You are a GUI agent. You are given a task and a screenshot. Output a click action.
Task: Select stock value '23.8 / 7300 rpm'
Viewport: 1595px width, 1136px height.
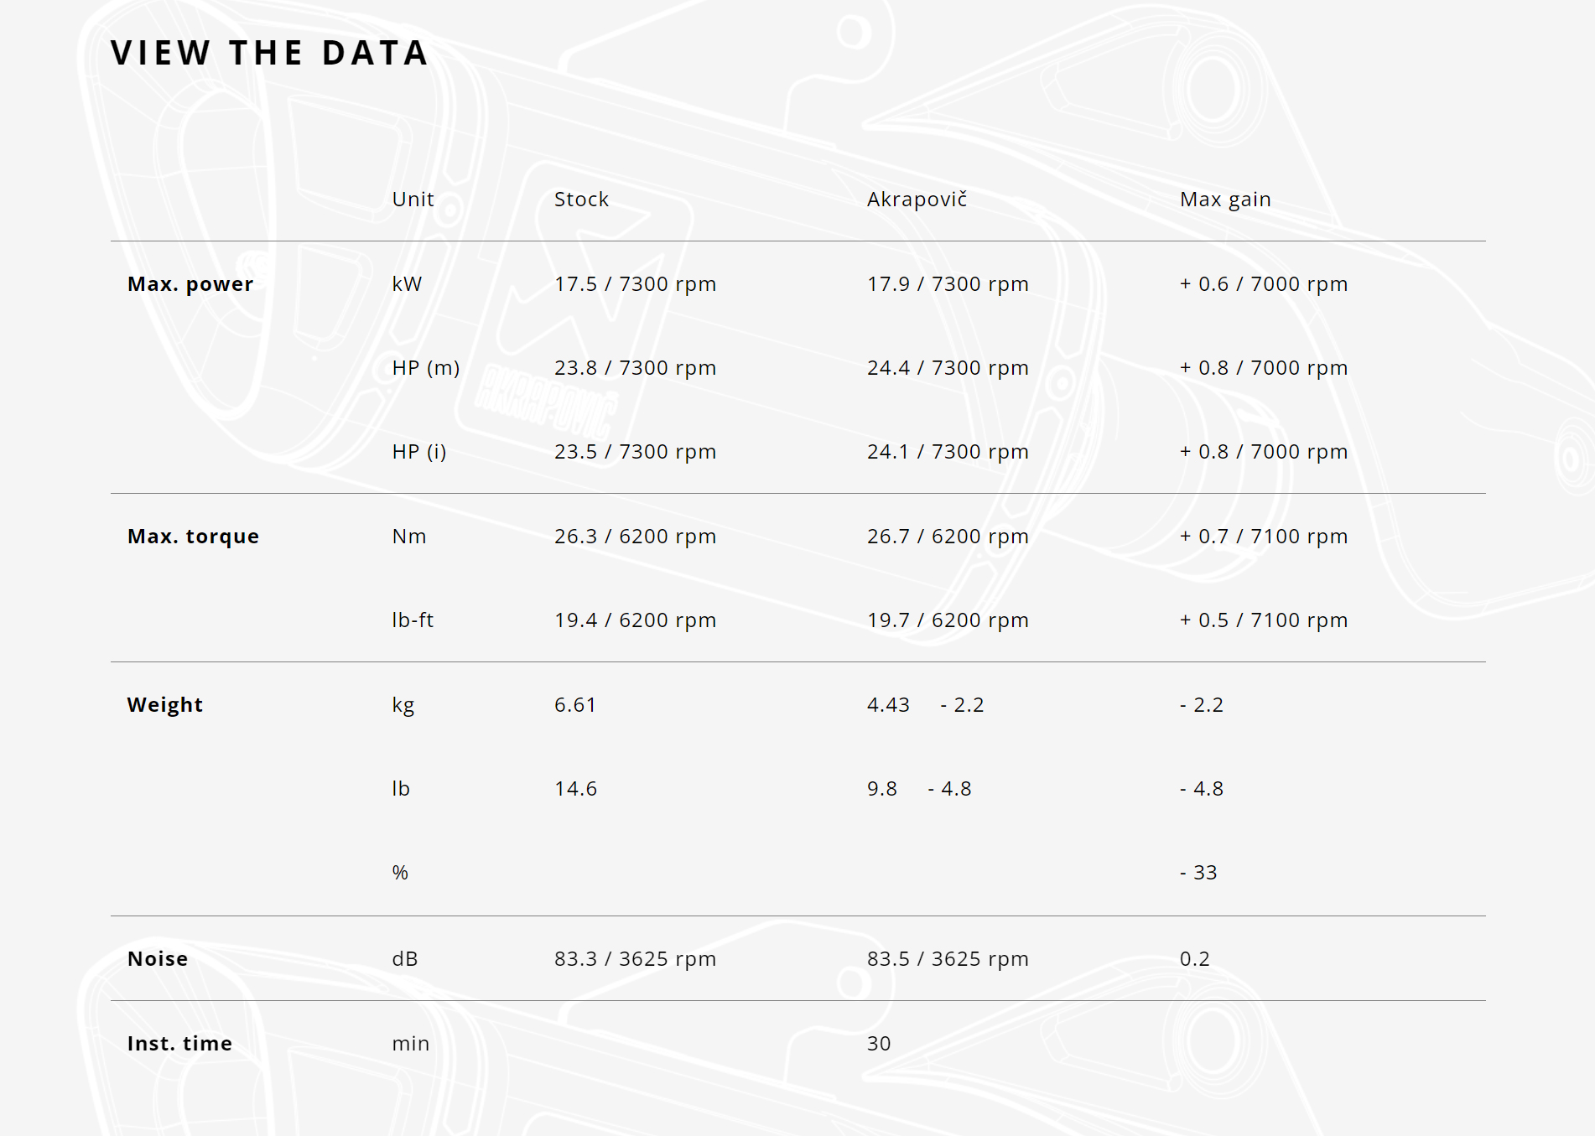635,368
